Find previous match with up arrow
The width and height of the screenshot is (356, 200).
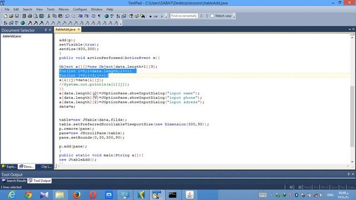tap(207, 16)
